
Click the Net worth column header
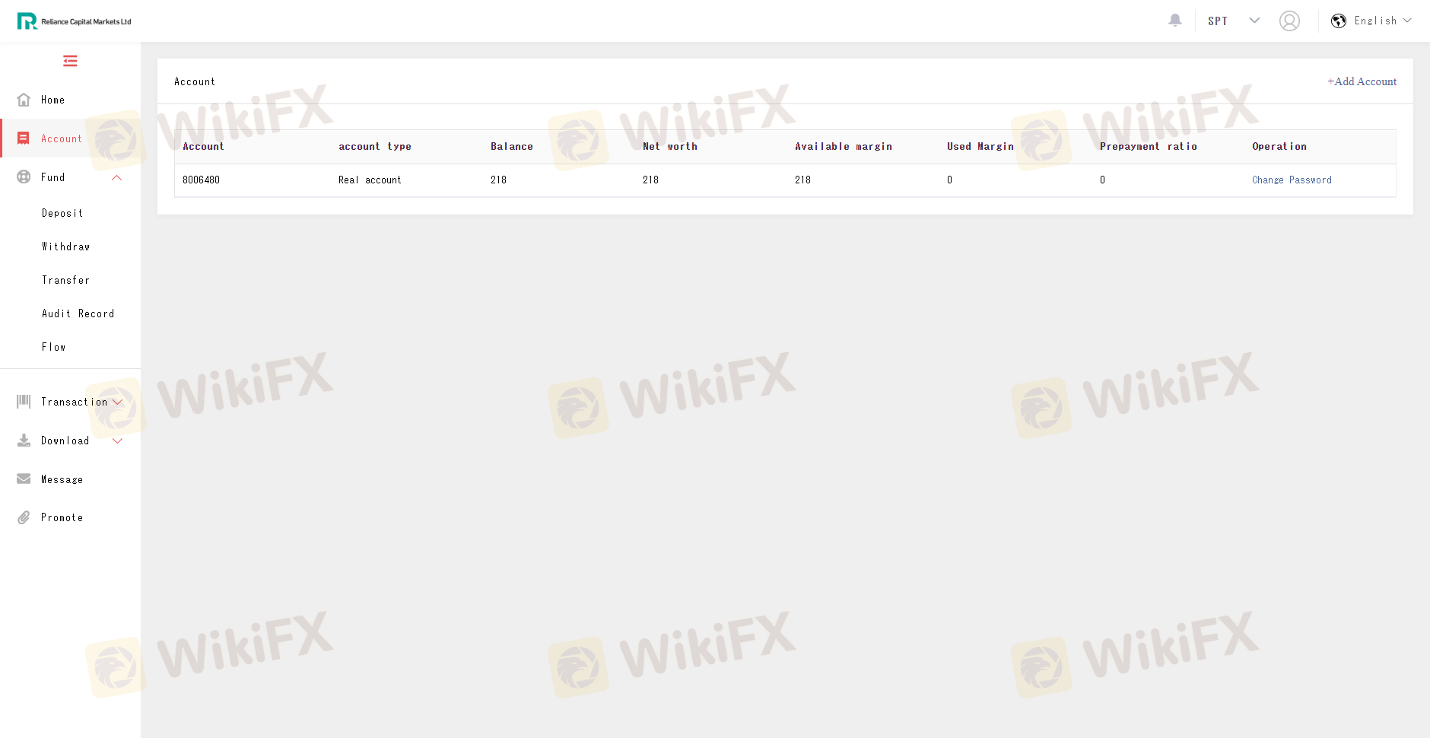(670, 147)
